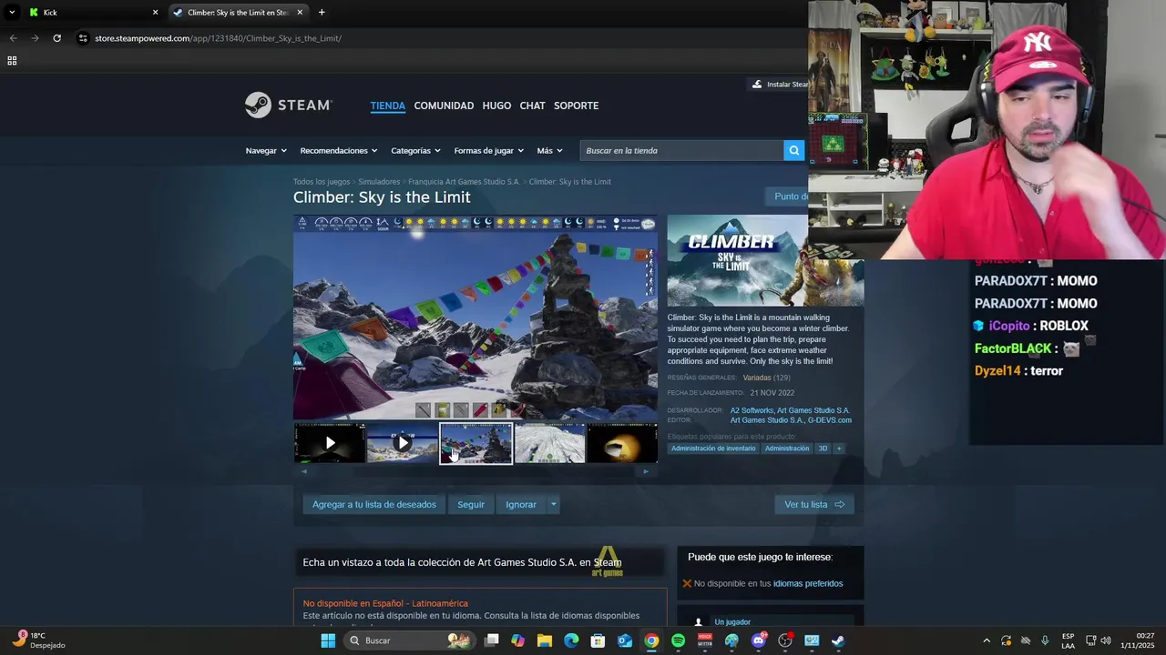Open the weather widget showing 18°C
The width and height of the screenshot is (1166, 655).
[38, 640]
